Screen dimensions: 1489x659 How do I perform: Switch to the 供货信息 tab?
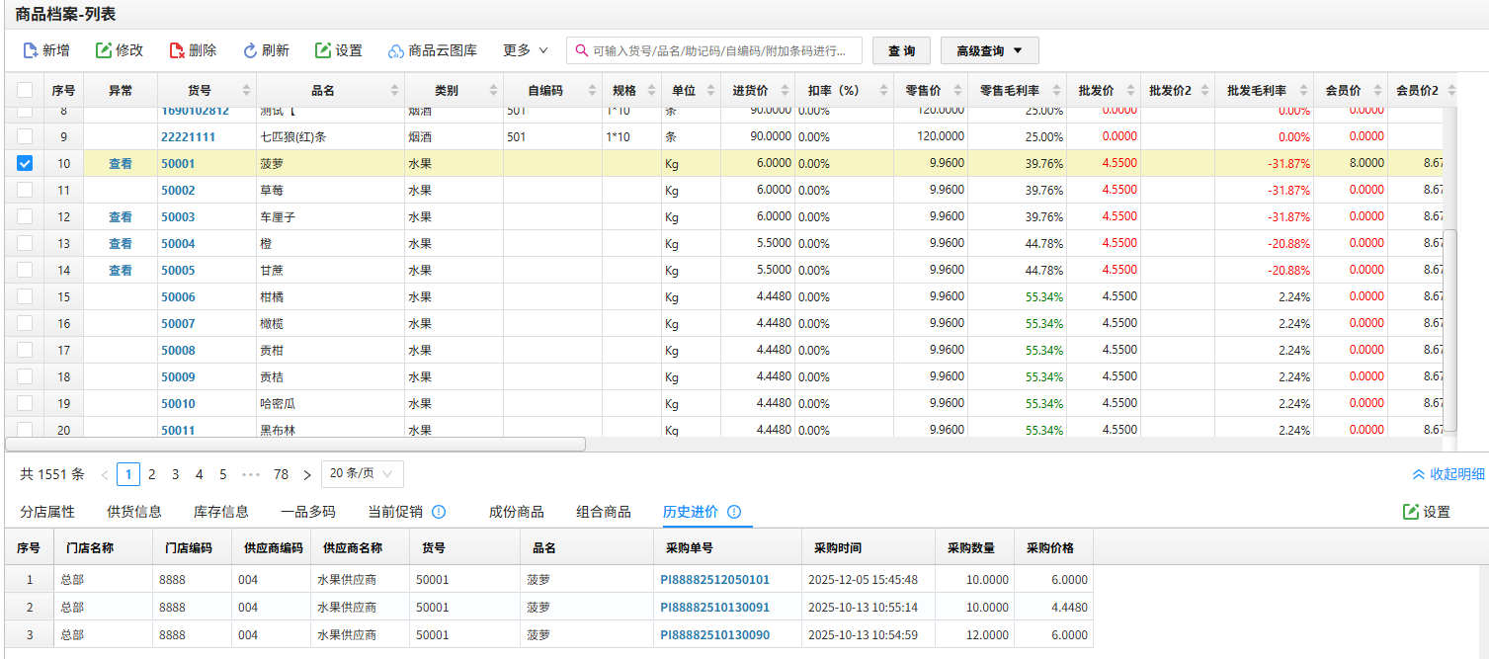(x=134, y=512)
